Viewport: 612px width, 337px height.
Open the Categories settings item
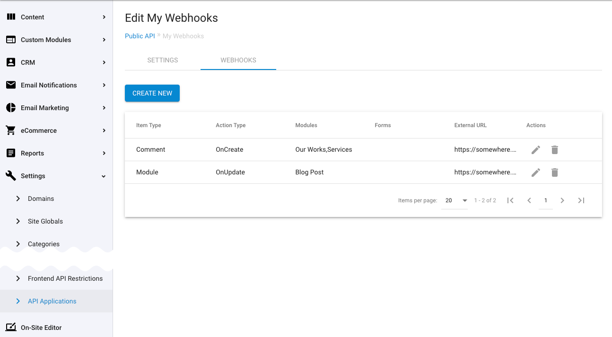click(x=44, y=244)
